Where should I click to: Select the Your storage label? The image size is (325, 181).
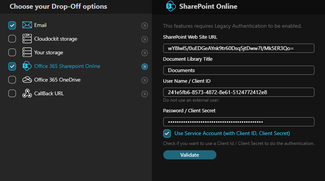point(49,53)
